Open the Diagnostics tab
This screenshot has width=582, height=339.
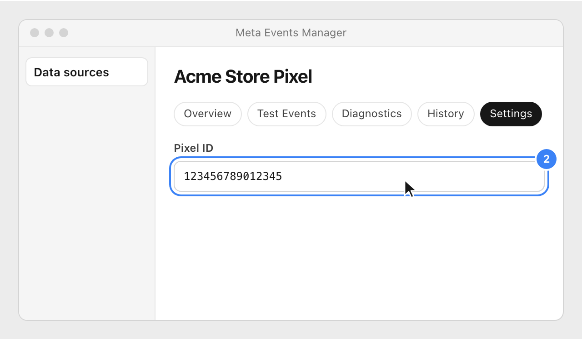pyautogui.click(x=371, y=114)
